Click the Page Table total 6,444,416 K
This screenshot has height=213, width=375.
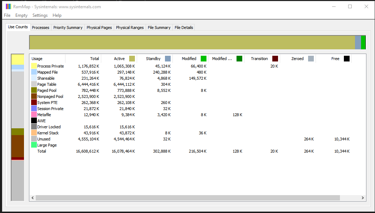coord(88,84)
